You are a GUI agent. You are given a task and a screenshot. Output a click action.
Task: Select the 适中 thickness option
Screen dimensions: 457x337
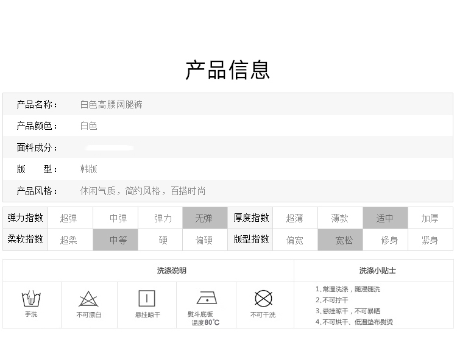pos(384,218)
